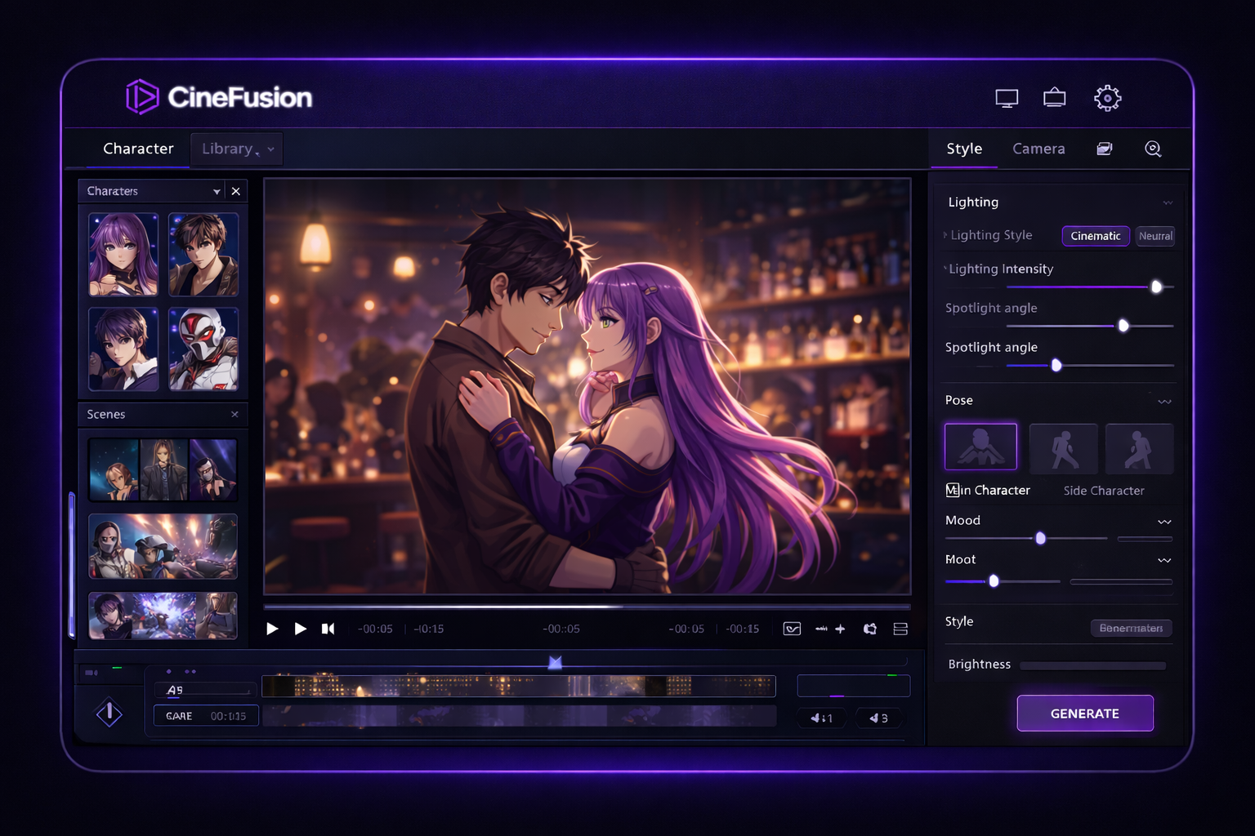The width and height of the screenshot is (1255, 836).
Task: Select Cinematic lighting style
Action: [1095, 236]
